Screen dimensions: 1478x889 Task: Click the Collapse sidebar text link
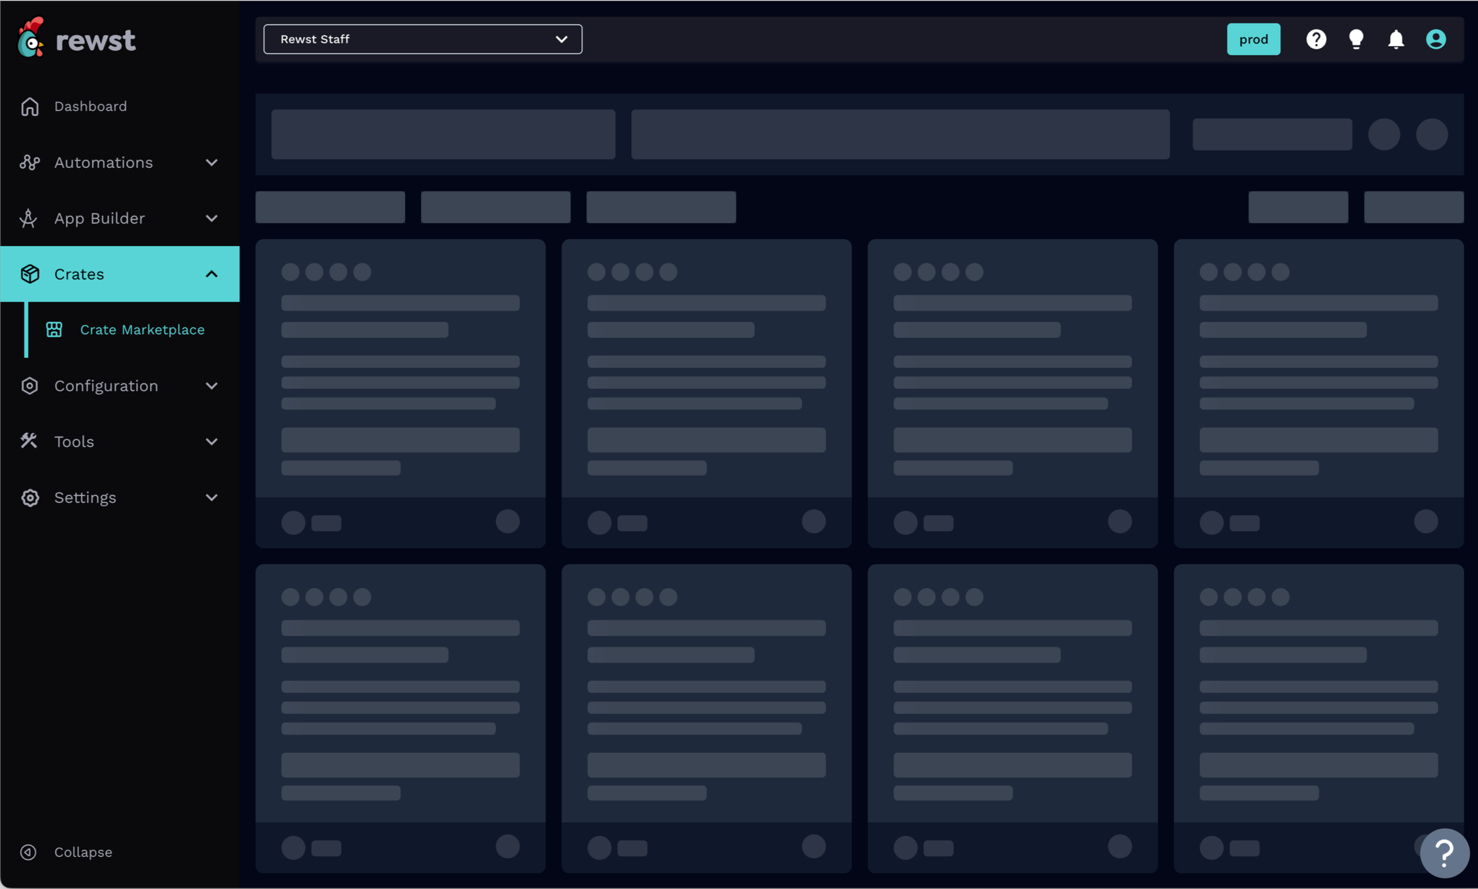(x=83, y=852)
